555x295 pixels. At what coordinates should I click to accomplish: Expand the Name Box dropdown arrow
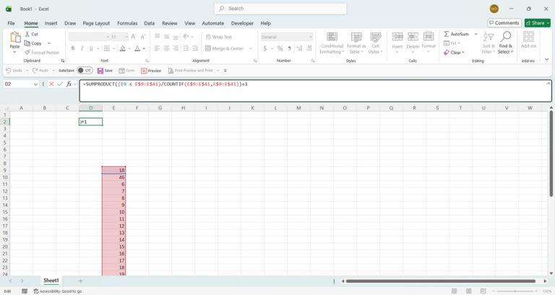(x=35, y=85)
